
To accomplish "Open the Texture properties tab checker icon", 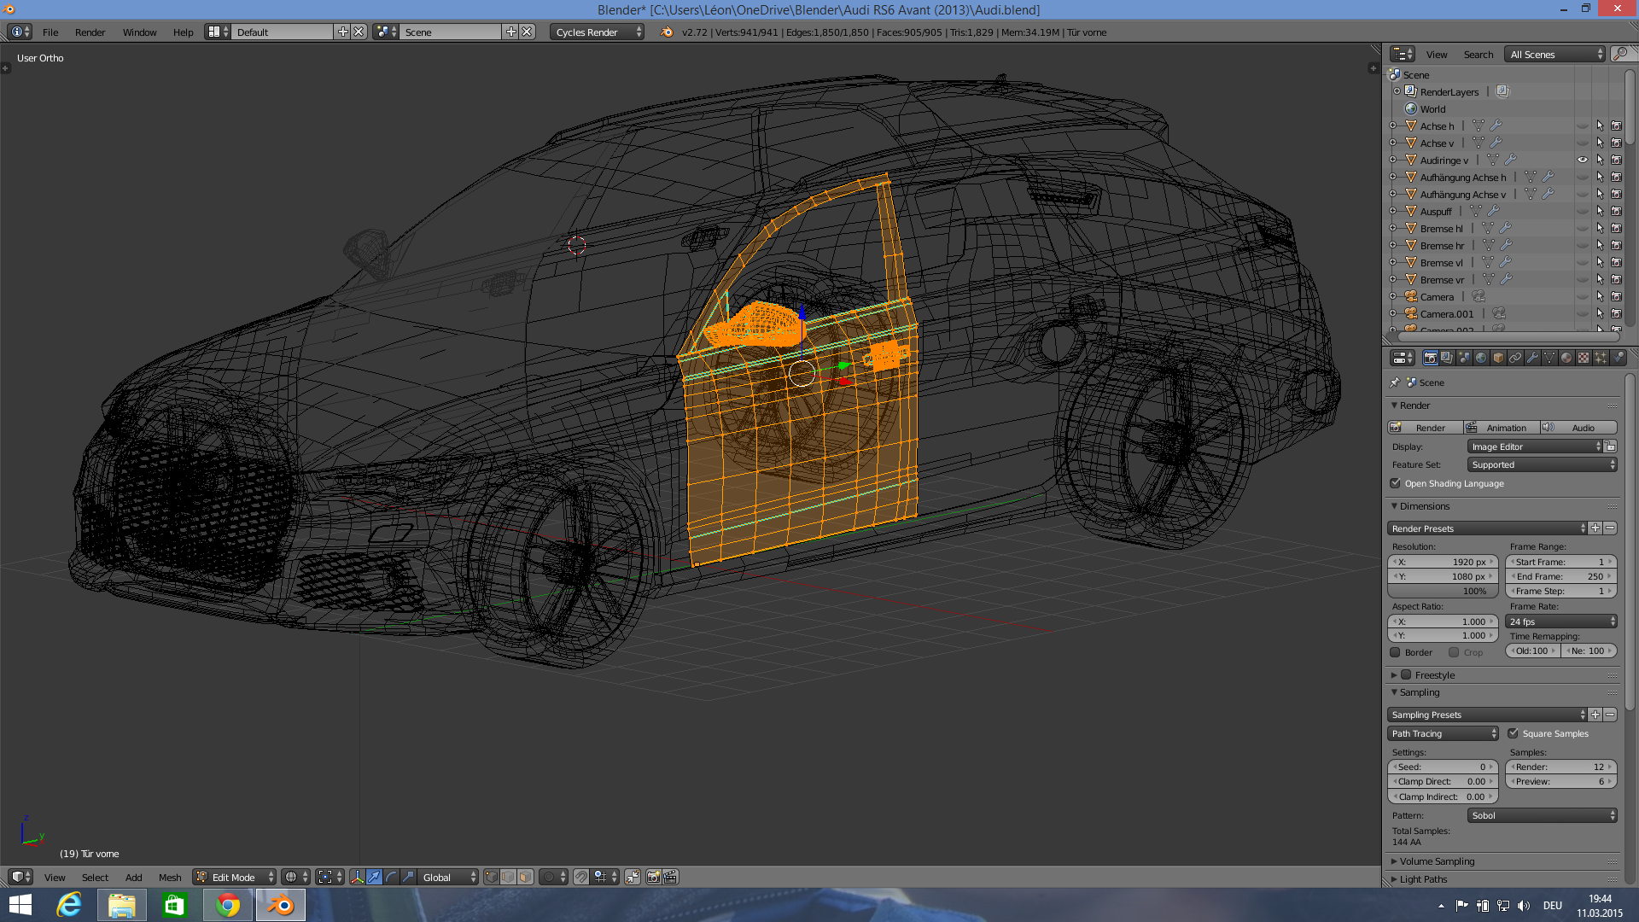I will [x=1584, y=359].
